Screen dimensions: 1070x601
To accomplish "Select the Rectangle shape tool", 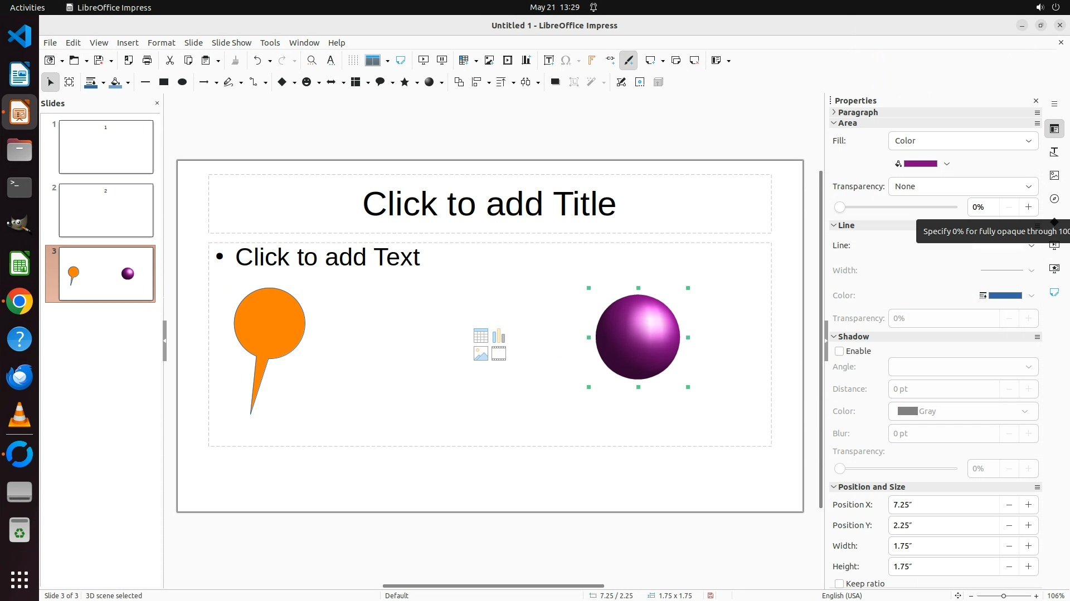I will 163,82.
